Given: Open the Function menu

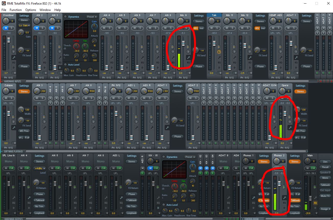Looking at the screenshot, I should [x=16, y=10].
